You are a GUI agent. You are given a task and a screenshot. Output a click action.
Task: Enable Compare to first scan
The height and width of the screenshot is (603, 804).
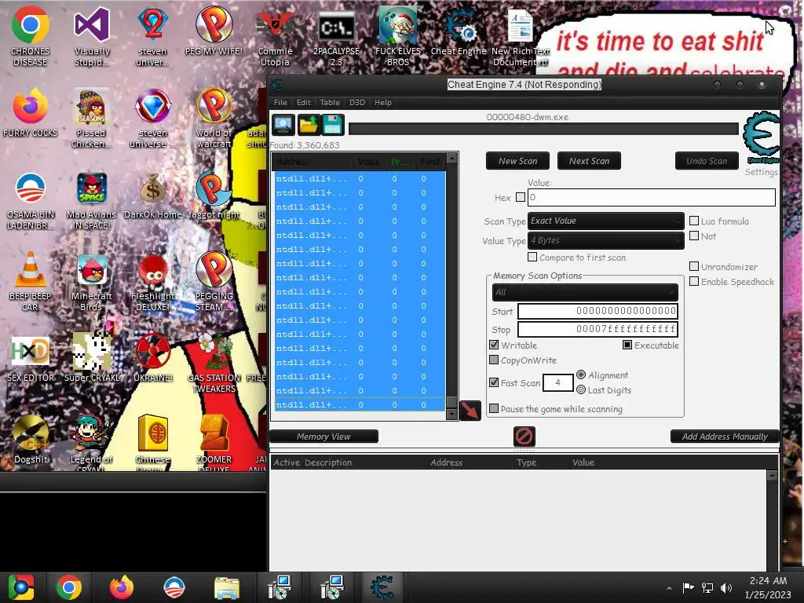(532, 257)
